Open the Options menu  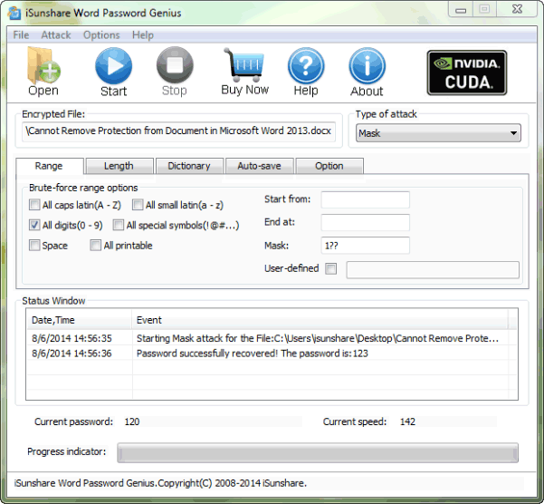[x=101, y=35]
